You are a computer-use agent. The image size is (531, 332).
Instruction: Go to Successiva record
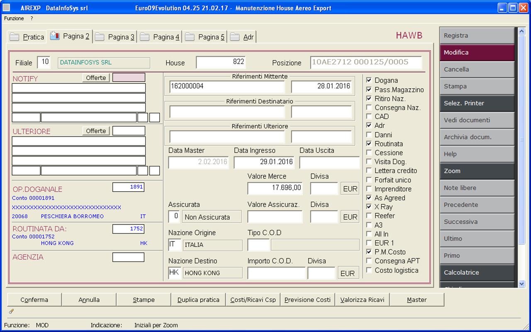[x=477, y=222]
